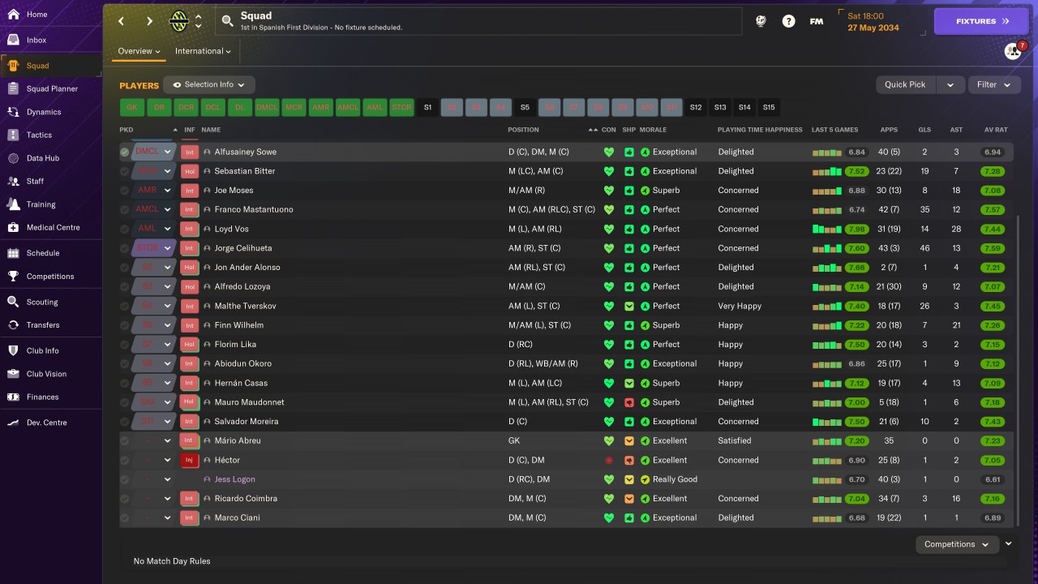This screenshot has height=584, width=1038.
Task: Click the squad list vertical scrollbar
Action: tap(1018, 369)
